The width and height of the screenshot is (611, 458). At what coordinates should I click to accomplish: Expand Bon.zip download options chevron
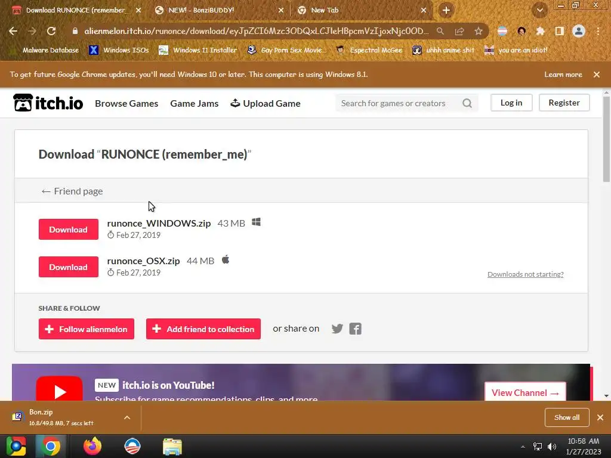coord(127,417)
